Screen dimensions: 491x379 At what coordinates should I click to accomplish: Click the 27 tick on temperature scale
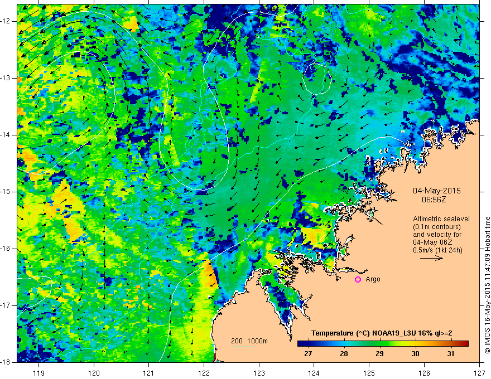308,354
